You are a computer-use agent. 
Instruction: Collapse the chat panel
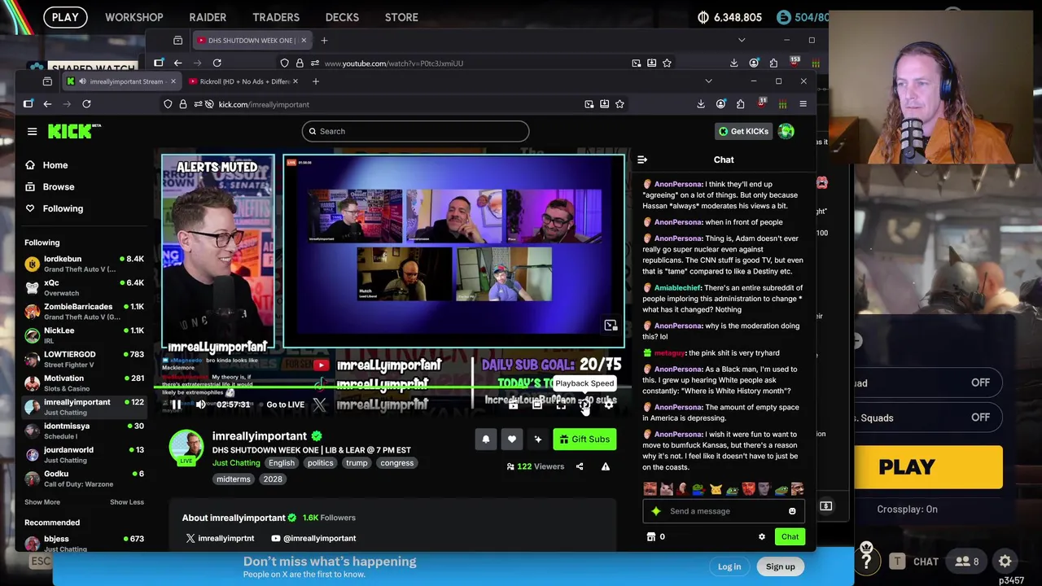point(642,160)
